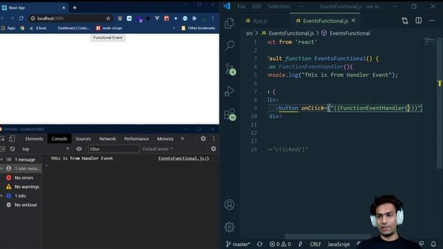Screen dimensions: 443x249
Task: Open the Chrome extensions puzzle icon
Action: 195,19
